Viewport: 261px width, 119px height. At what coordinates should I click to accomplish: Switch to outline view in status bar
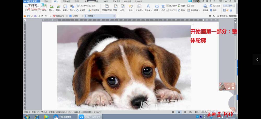[185, 112]
